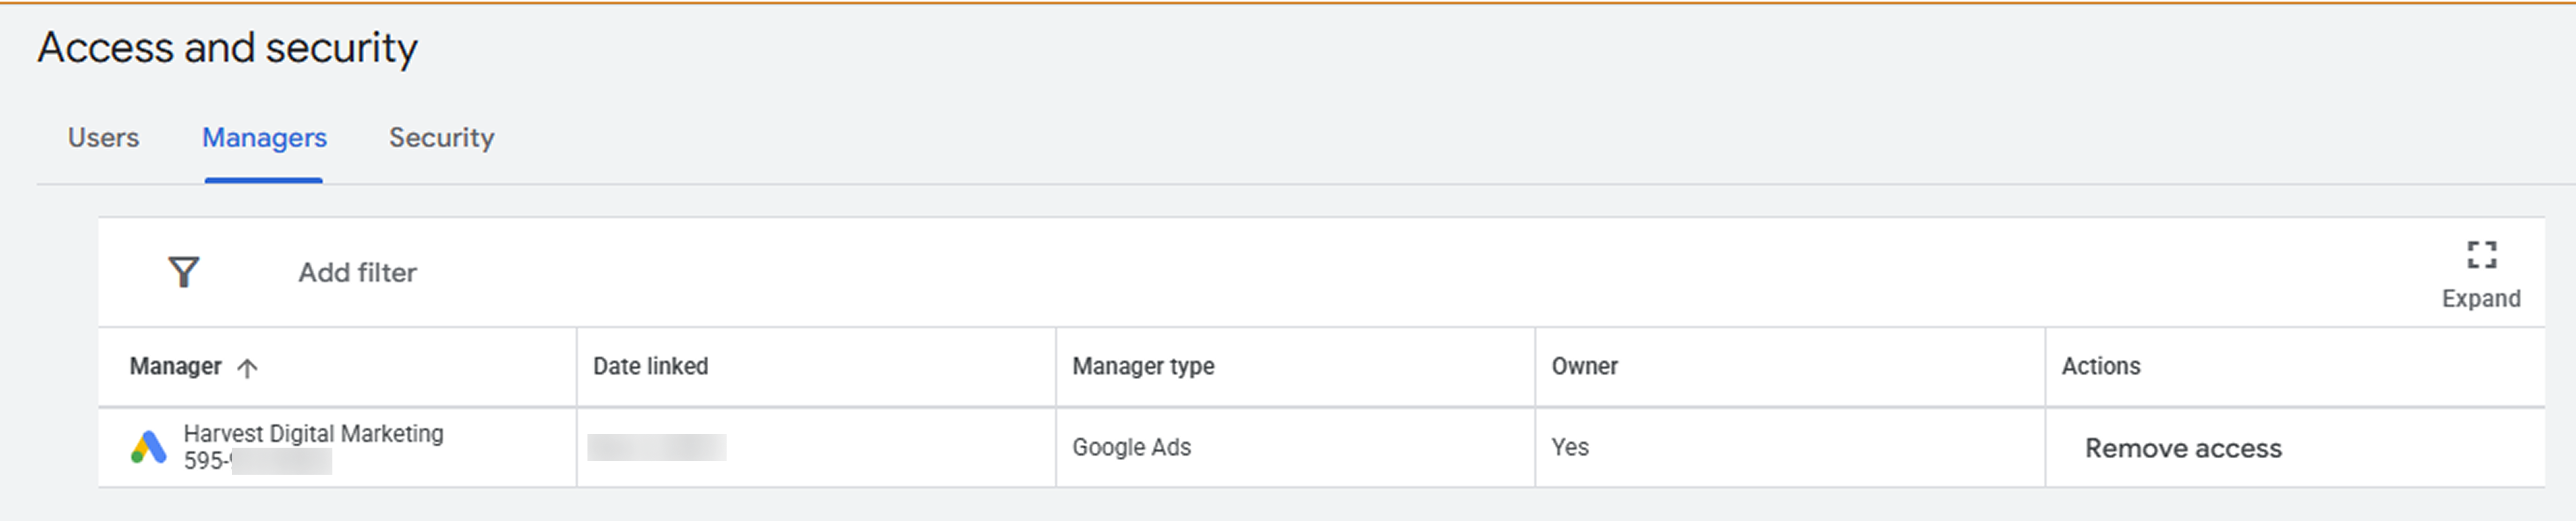Click the Google Ads manager type cell
2576x521 pixels.
tap(1131, 447)
